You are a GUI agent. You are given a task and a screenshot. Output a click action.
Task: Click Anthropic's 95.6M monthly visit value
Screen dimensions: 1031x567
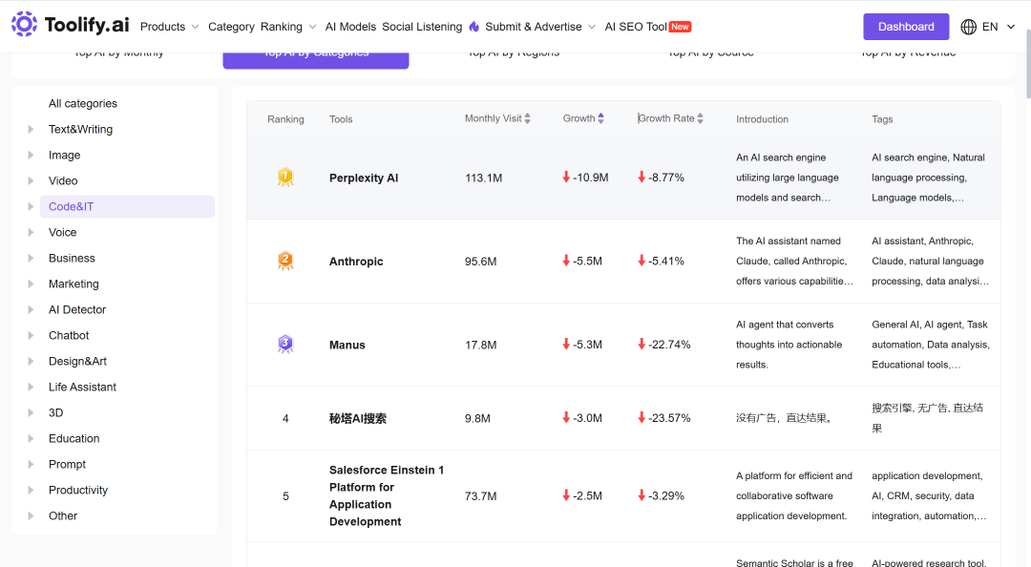click(480, 262)
